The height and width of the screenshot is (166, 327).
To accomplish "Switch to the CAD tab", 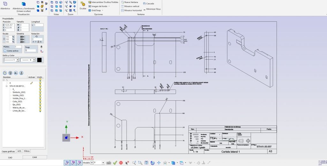I will (x=10, y=157).
